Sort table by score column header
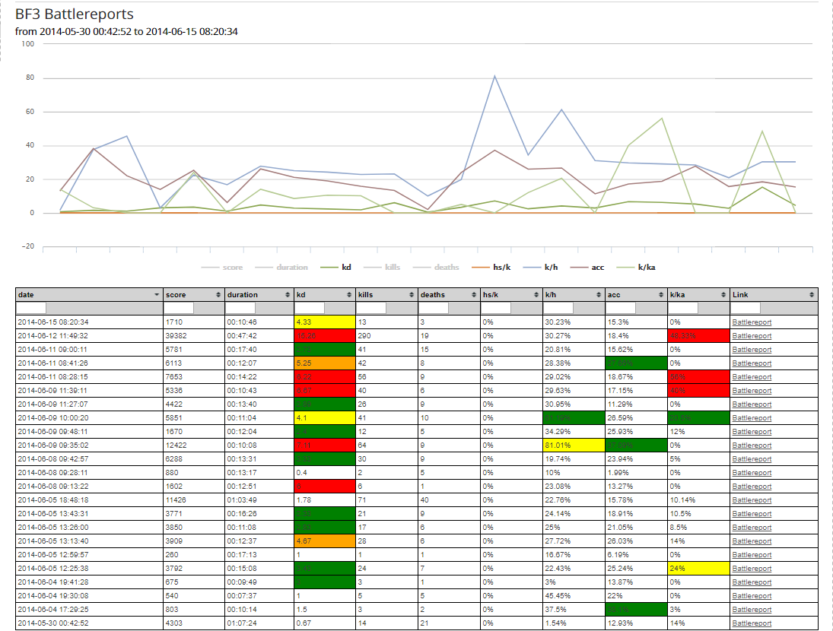This screenshot has height=631, width=833. [x=193, y=294]
